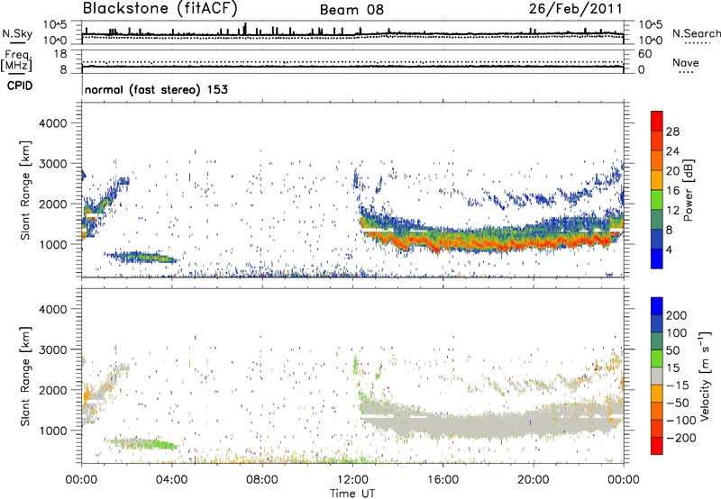The height and width of the screenshot is (499, 721).
Task: Click the red swatch at bottom of Velocity colorbar
Action: [657, 446]
